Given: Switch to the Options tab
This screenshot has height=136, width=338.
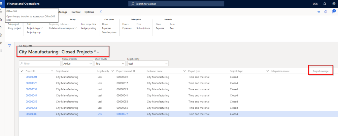Looking at the screenshot, I should (89, 12).
